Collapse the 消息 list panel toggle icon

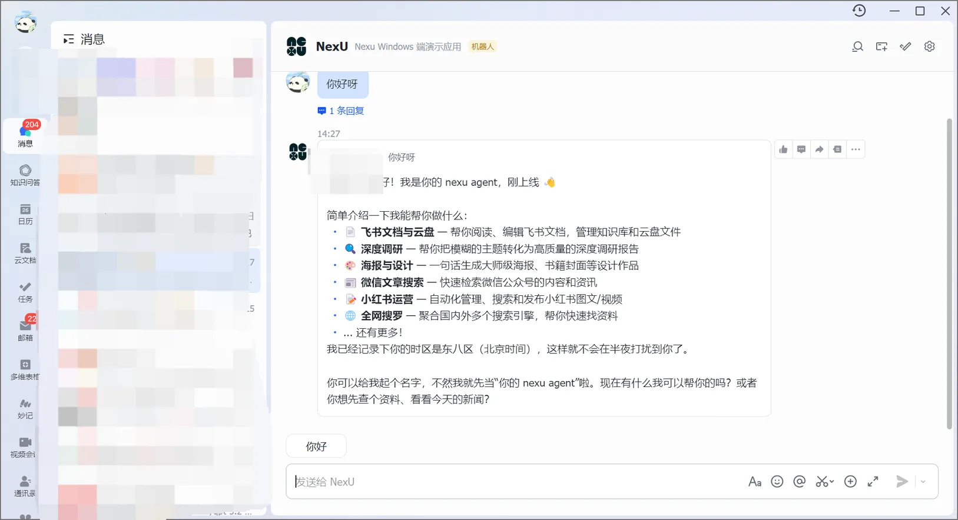pyautogui.click(x=69, y=39)
